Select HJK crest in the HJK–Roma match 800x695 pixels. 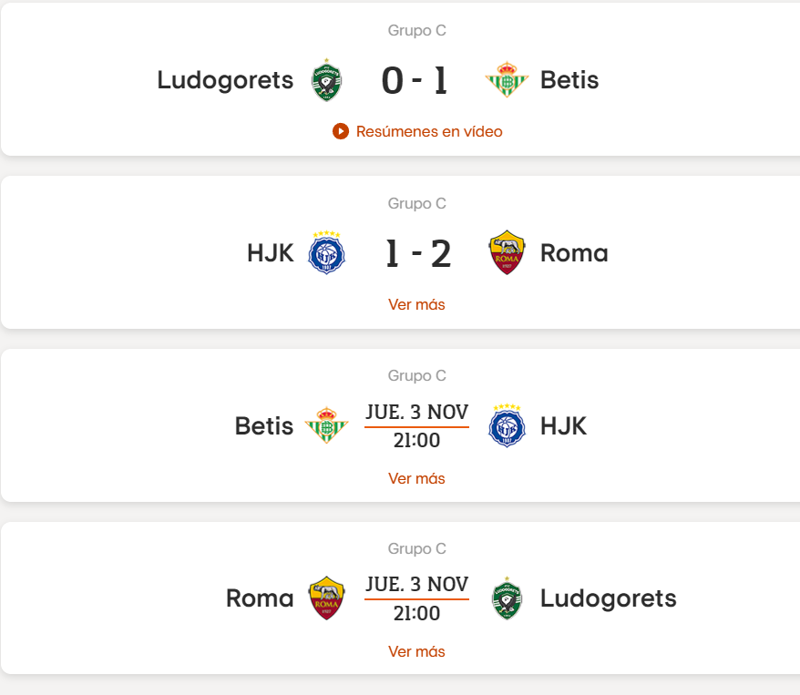tap(326, 252)
